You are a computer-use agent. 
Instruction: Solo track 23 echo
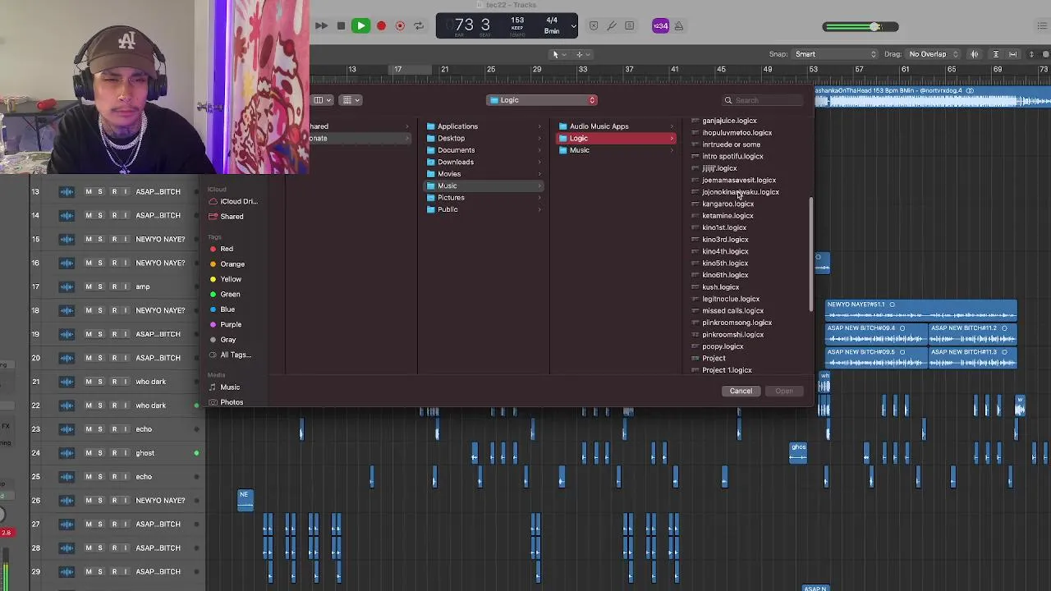click(100, 429)
